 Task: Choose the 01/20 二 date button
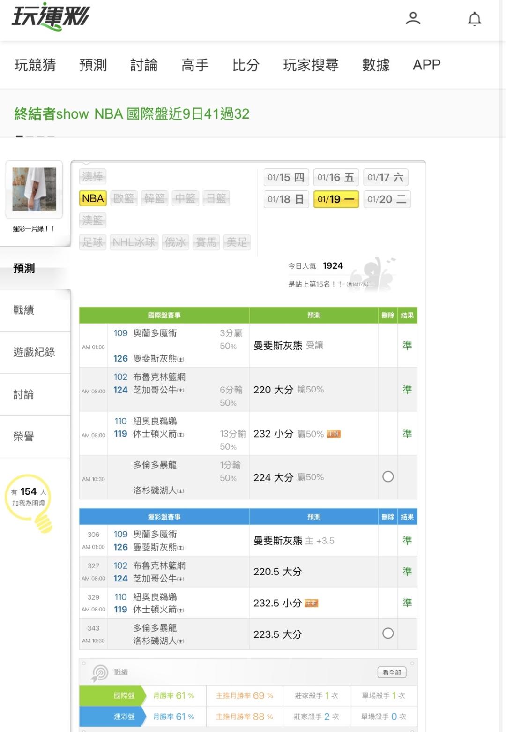[x=387, y=199]
